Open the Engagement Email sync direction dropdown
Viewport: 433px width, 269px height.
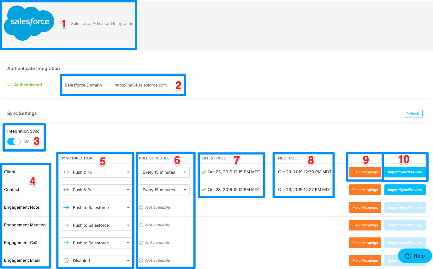pos(96,260)
